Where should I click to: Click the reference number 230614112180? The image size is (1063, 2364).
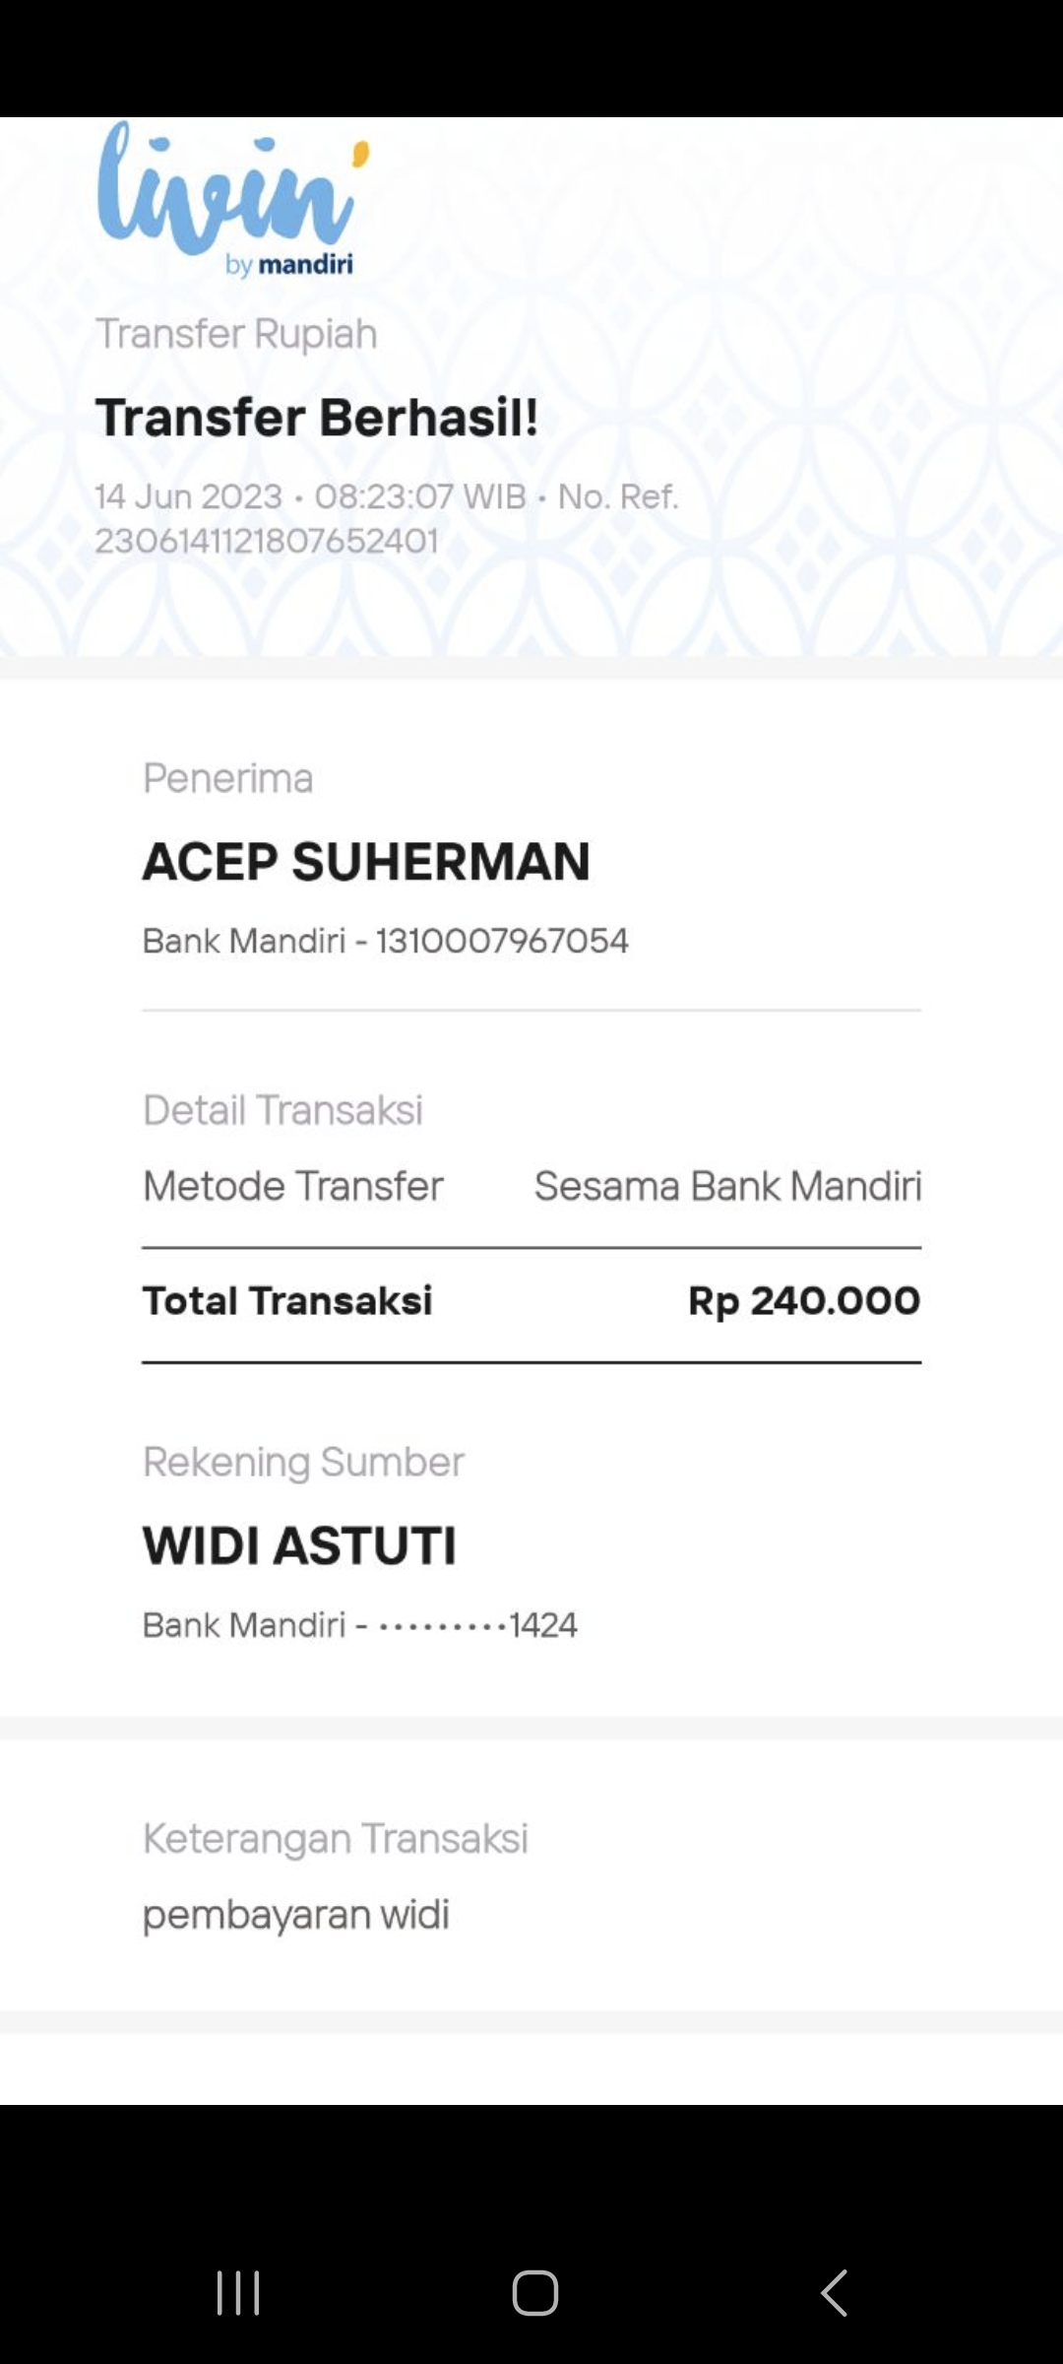coord(267,542)
